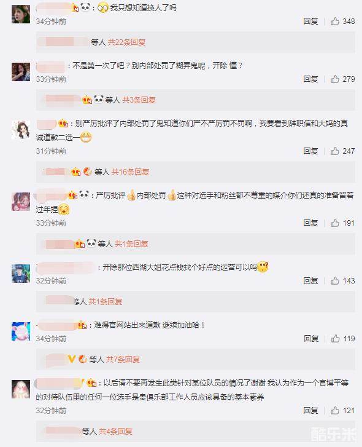
Task: View the 共4条回复 replies
Action: tap(115, 431)
